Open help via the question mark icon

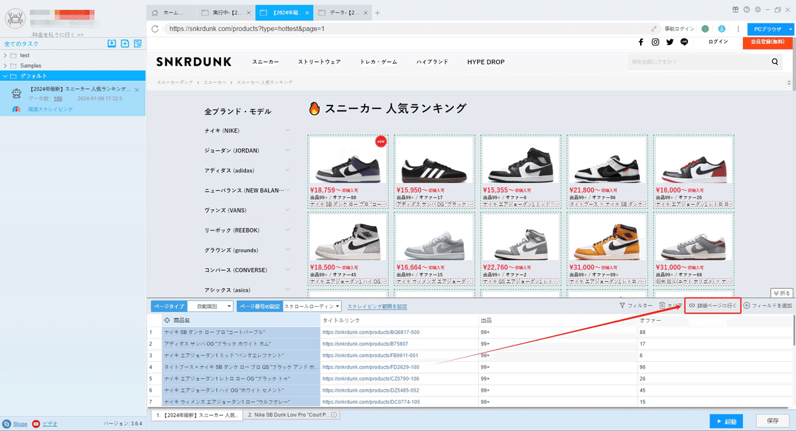tap(746, 9)
